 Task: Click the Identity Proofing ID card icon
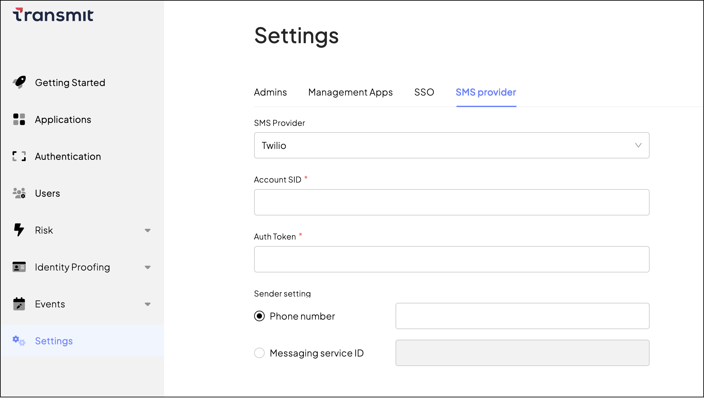tap(19, 267)
